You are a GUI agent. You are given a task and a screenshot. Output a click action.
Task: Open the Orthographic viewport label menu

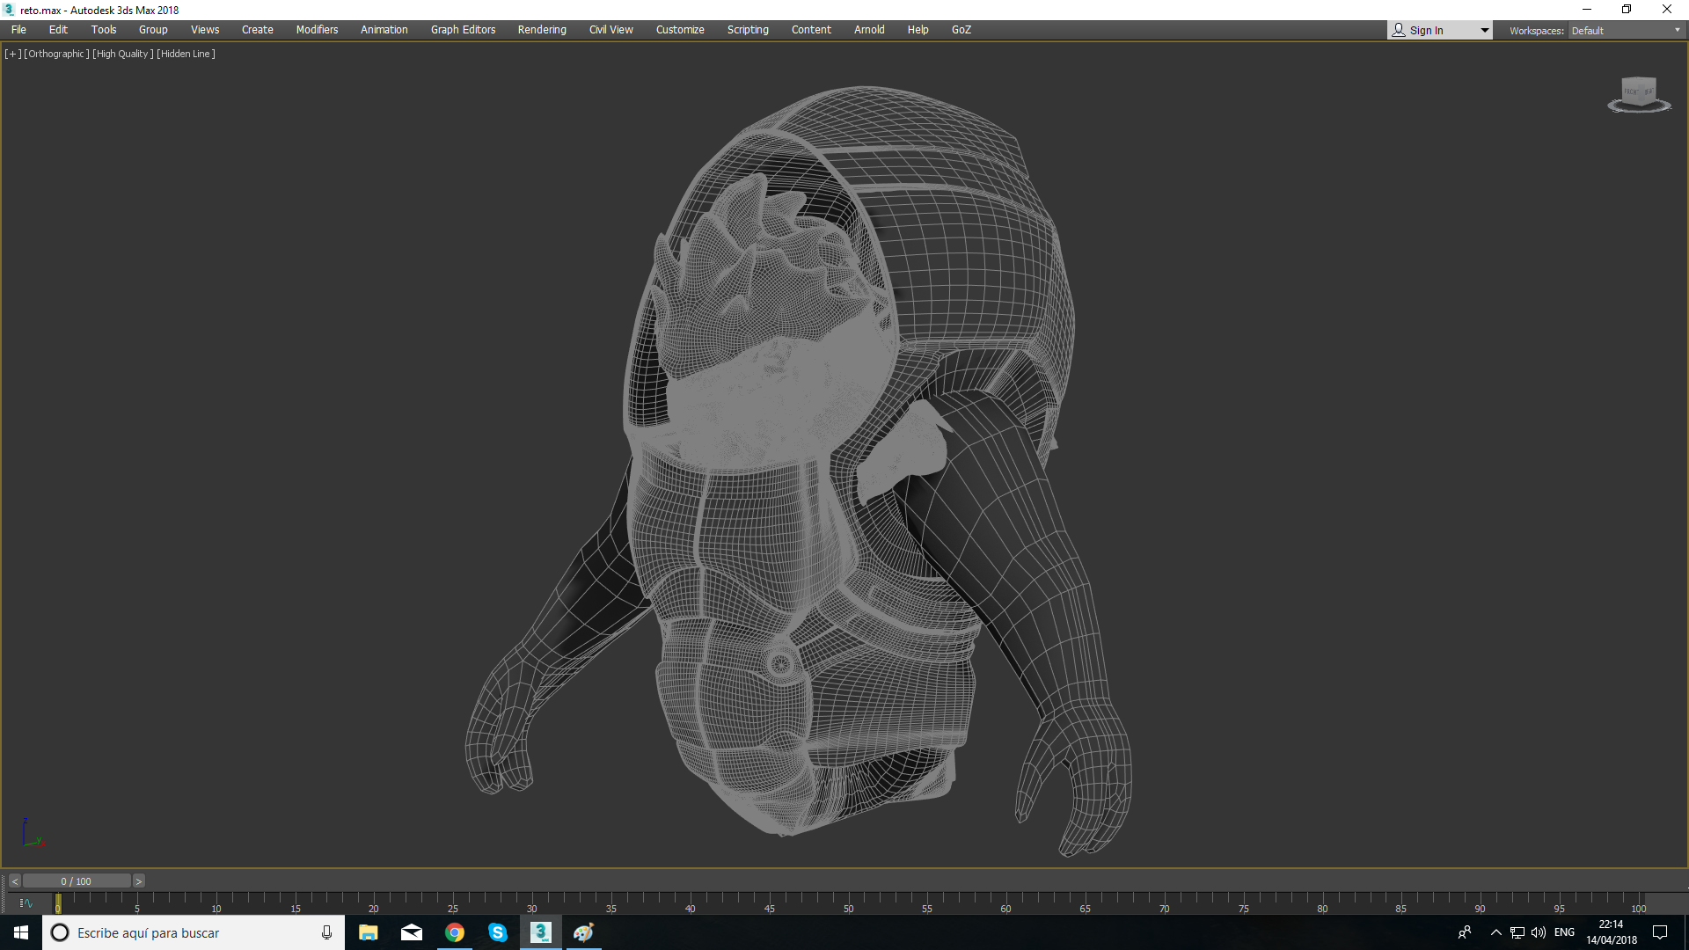coord(56,54)
